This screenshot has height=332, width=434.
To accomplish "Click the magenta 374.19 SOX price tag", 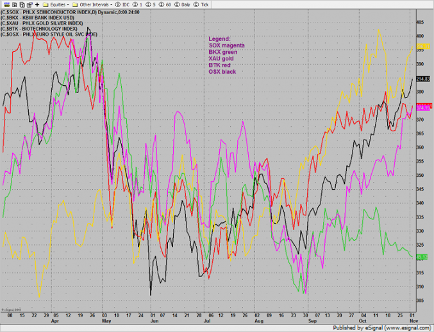I will pyautogui.click(x=423, y=108).
